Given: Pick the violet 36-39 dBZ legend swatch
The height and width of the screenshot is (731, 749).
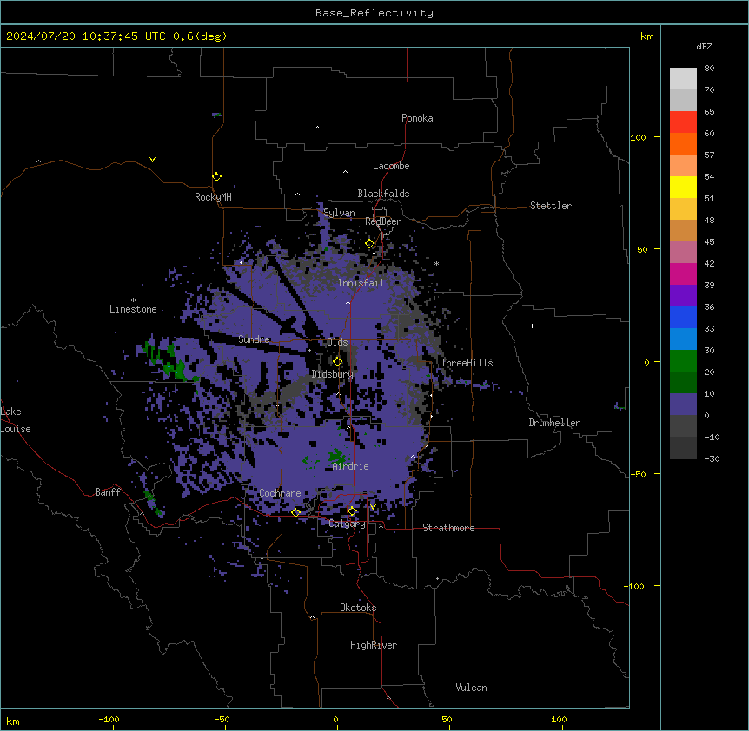Looking at the screenshot, I should point(683,296).
